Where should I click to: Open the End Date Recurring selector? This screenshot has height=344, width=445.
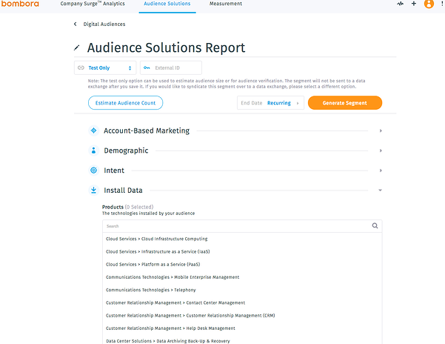pyautogui.click(x=270, y=103)
